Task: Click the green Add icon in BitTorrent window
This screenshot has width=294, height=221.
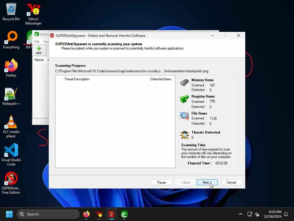Action: [39, 48]
